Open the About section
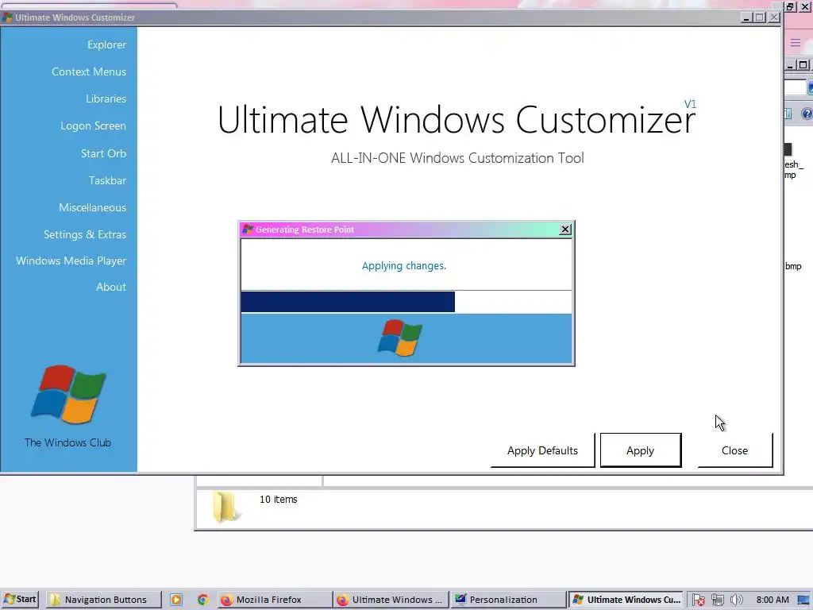This screenshot has width=813, height=610. tap(111, 287)
